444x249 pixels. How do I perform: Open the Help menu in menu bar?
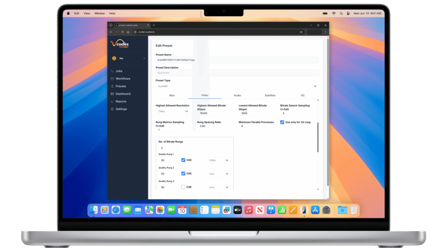[112, 13]
